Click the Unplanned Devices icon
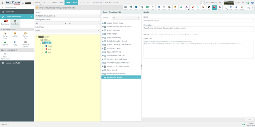255x127 pixels. (x=25, y=43)
